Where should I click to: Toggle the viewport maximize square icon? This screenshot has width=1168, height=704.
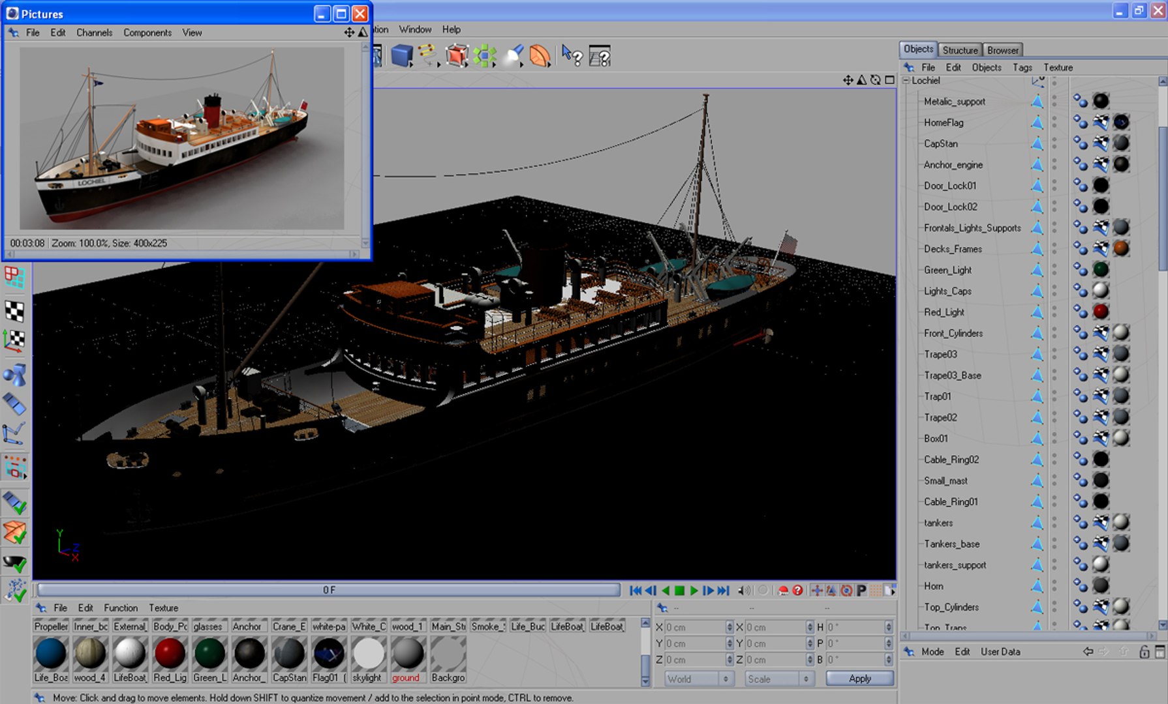[x=889, y=80]
